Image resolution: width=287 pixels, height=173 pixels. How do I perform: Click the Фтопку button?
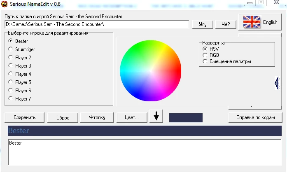[97, 117]
